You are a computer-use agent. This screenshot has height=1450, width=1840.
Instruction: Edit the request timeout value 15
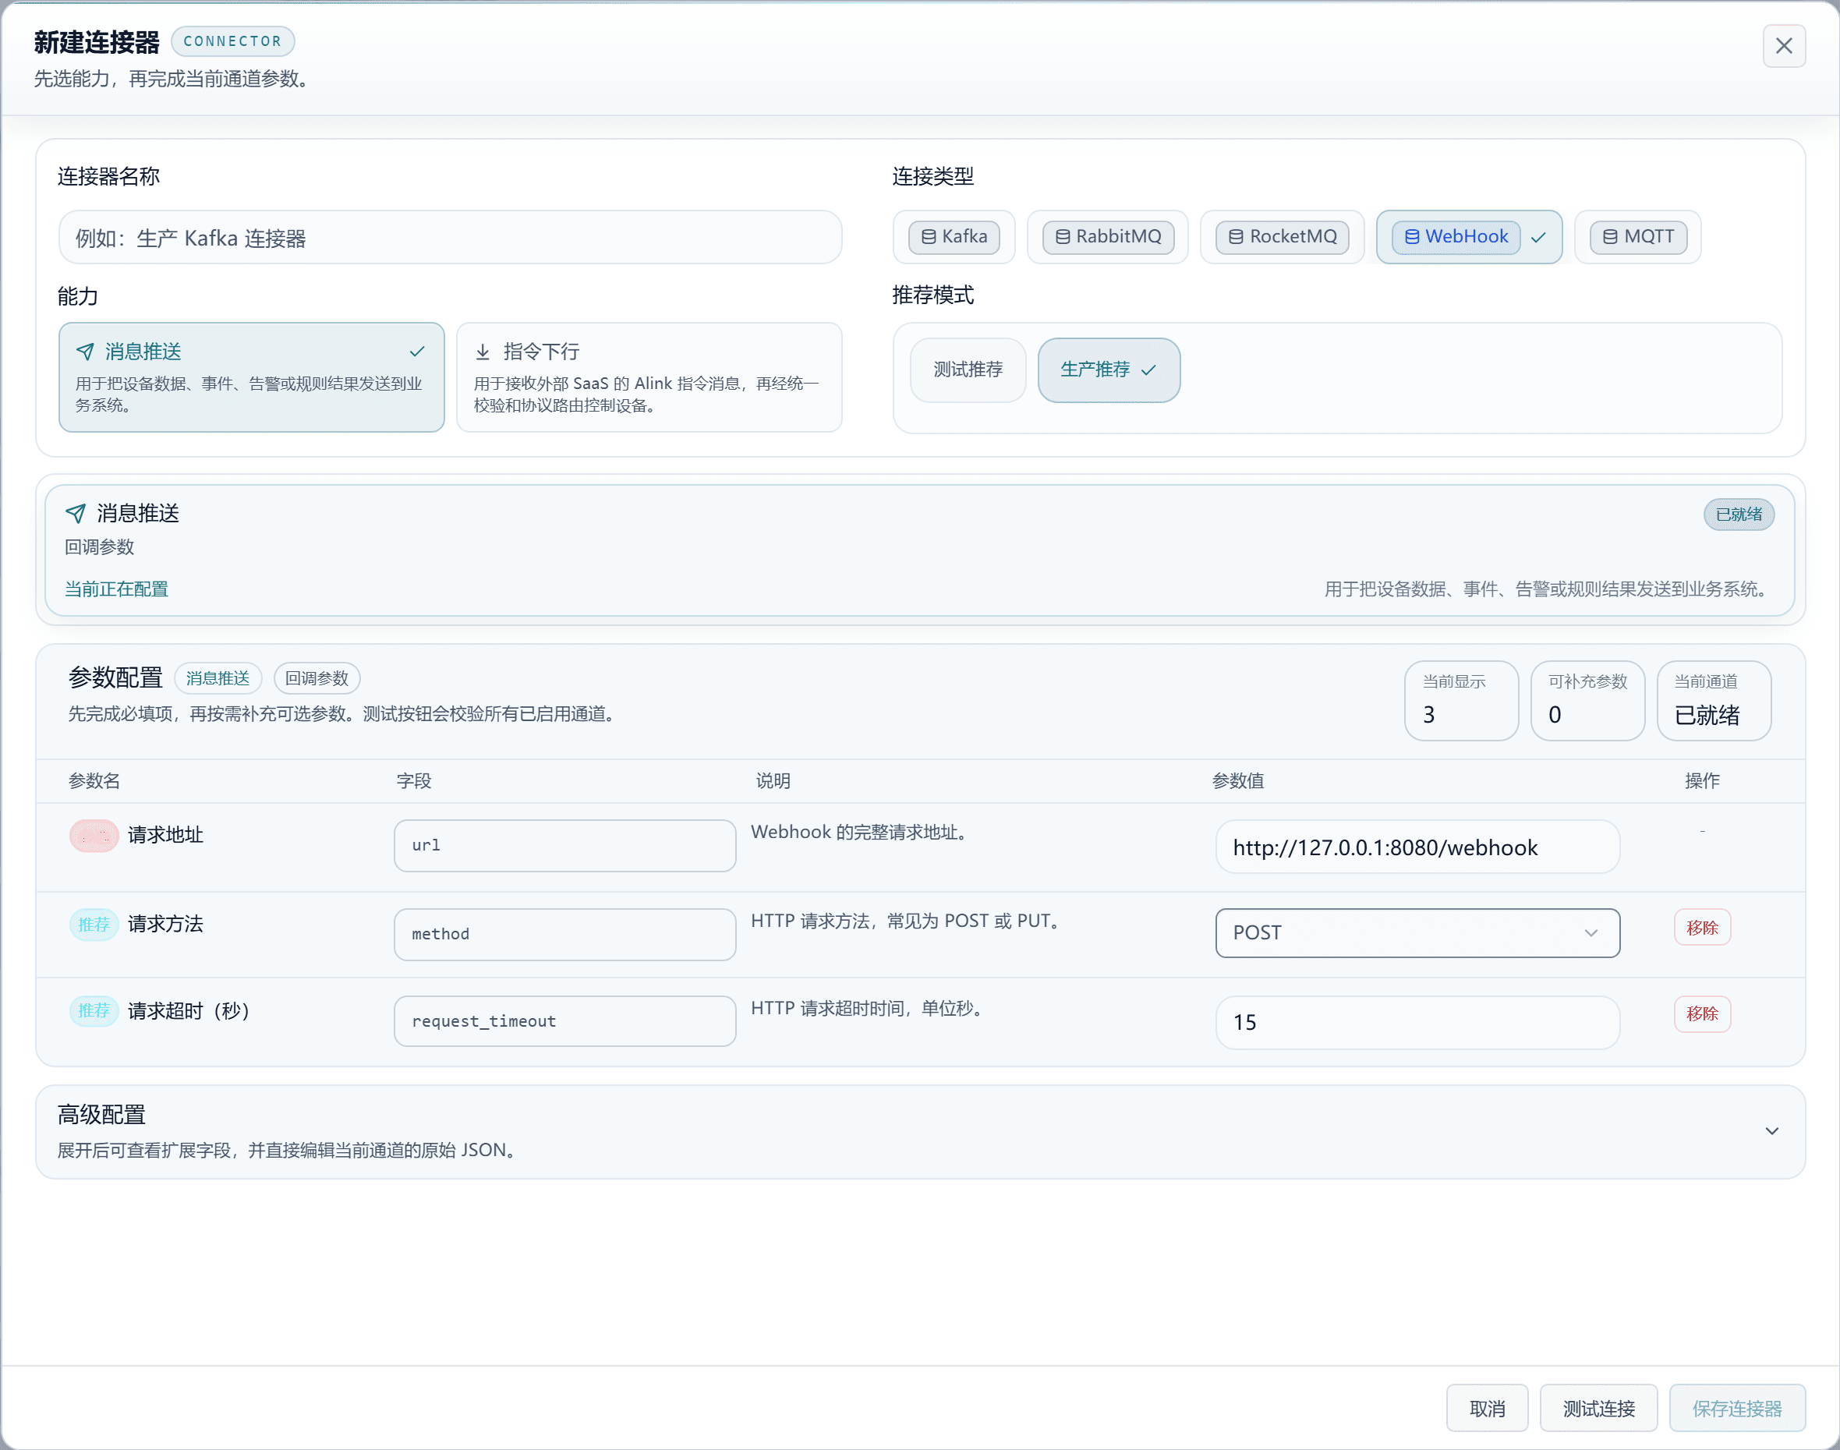tap(1417, 1023)
